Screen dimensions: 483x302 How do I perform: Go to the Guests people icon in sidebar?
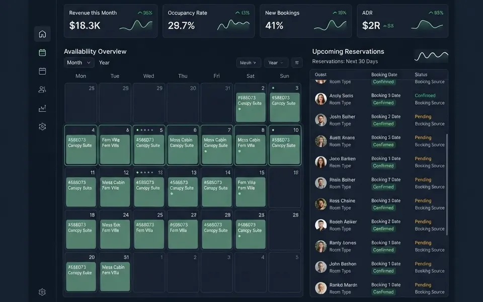[x=42, y=90]
